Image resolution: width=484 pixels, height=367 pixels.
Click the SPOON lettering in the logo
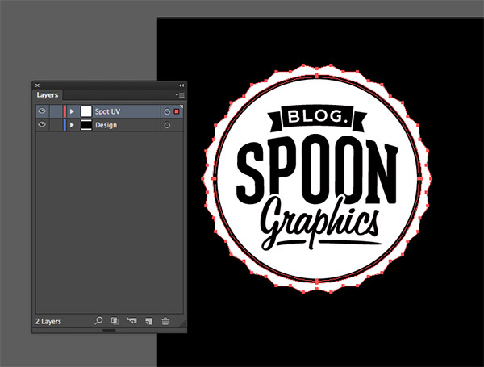coord(317,169)
